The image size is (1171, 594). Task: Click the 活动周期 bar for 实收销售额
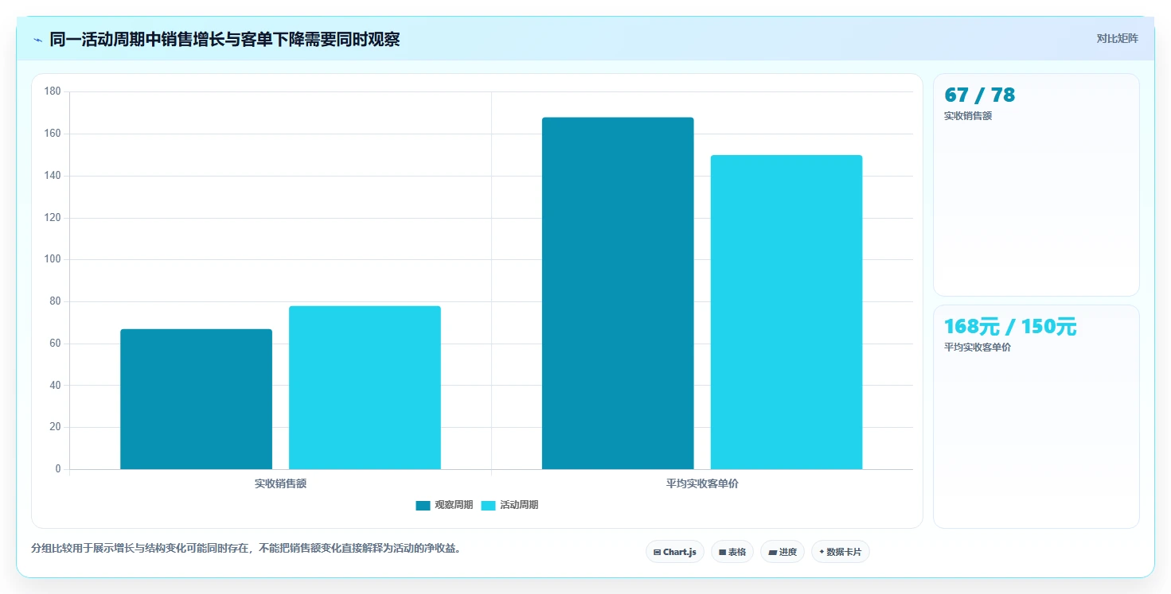click(365, 387)
